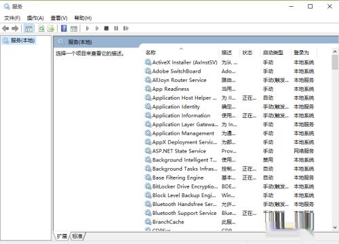
Task: Click the Refresh toolbar icon
Action: click(x=41, y=28)
